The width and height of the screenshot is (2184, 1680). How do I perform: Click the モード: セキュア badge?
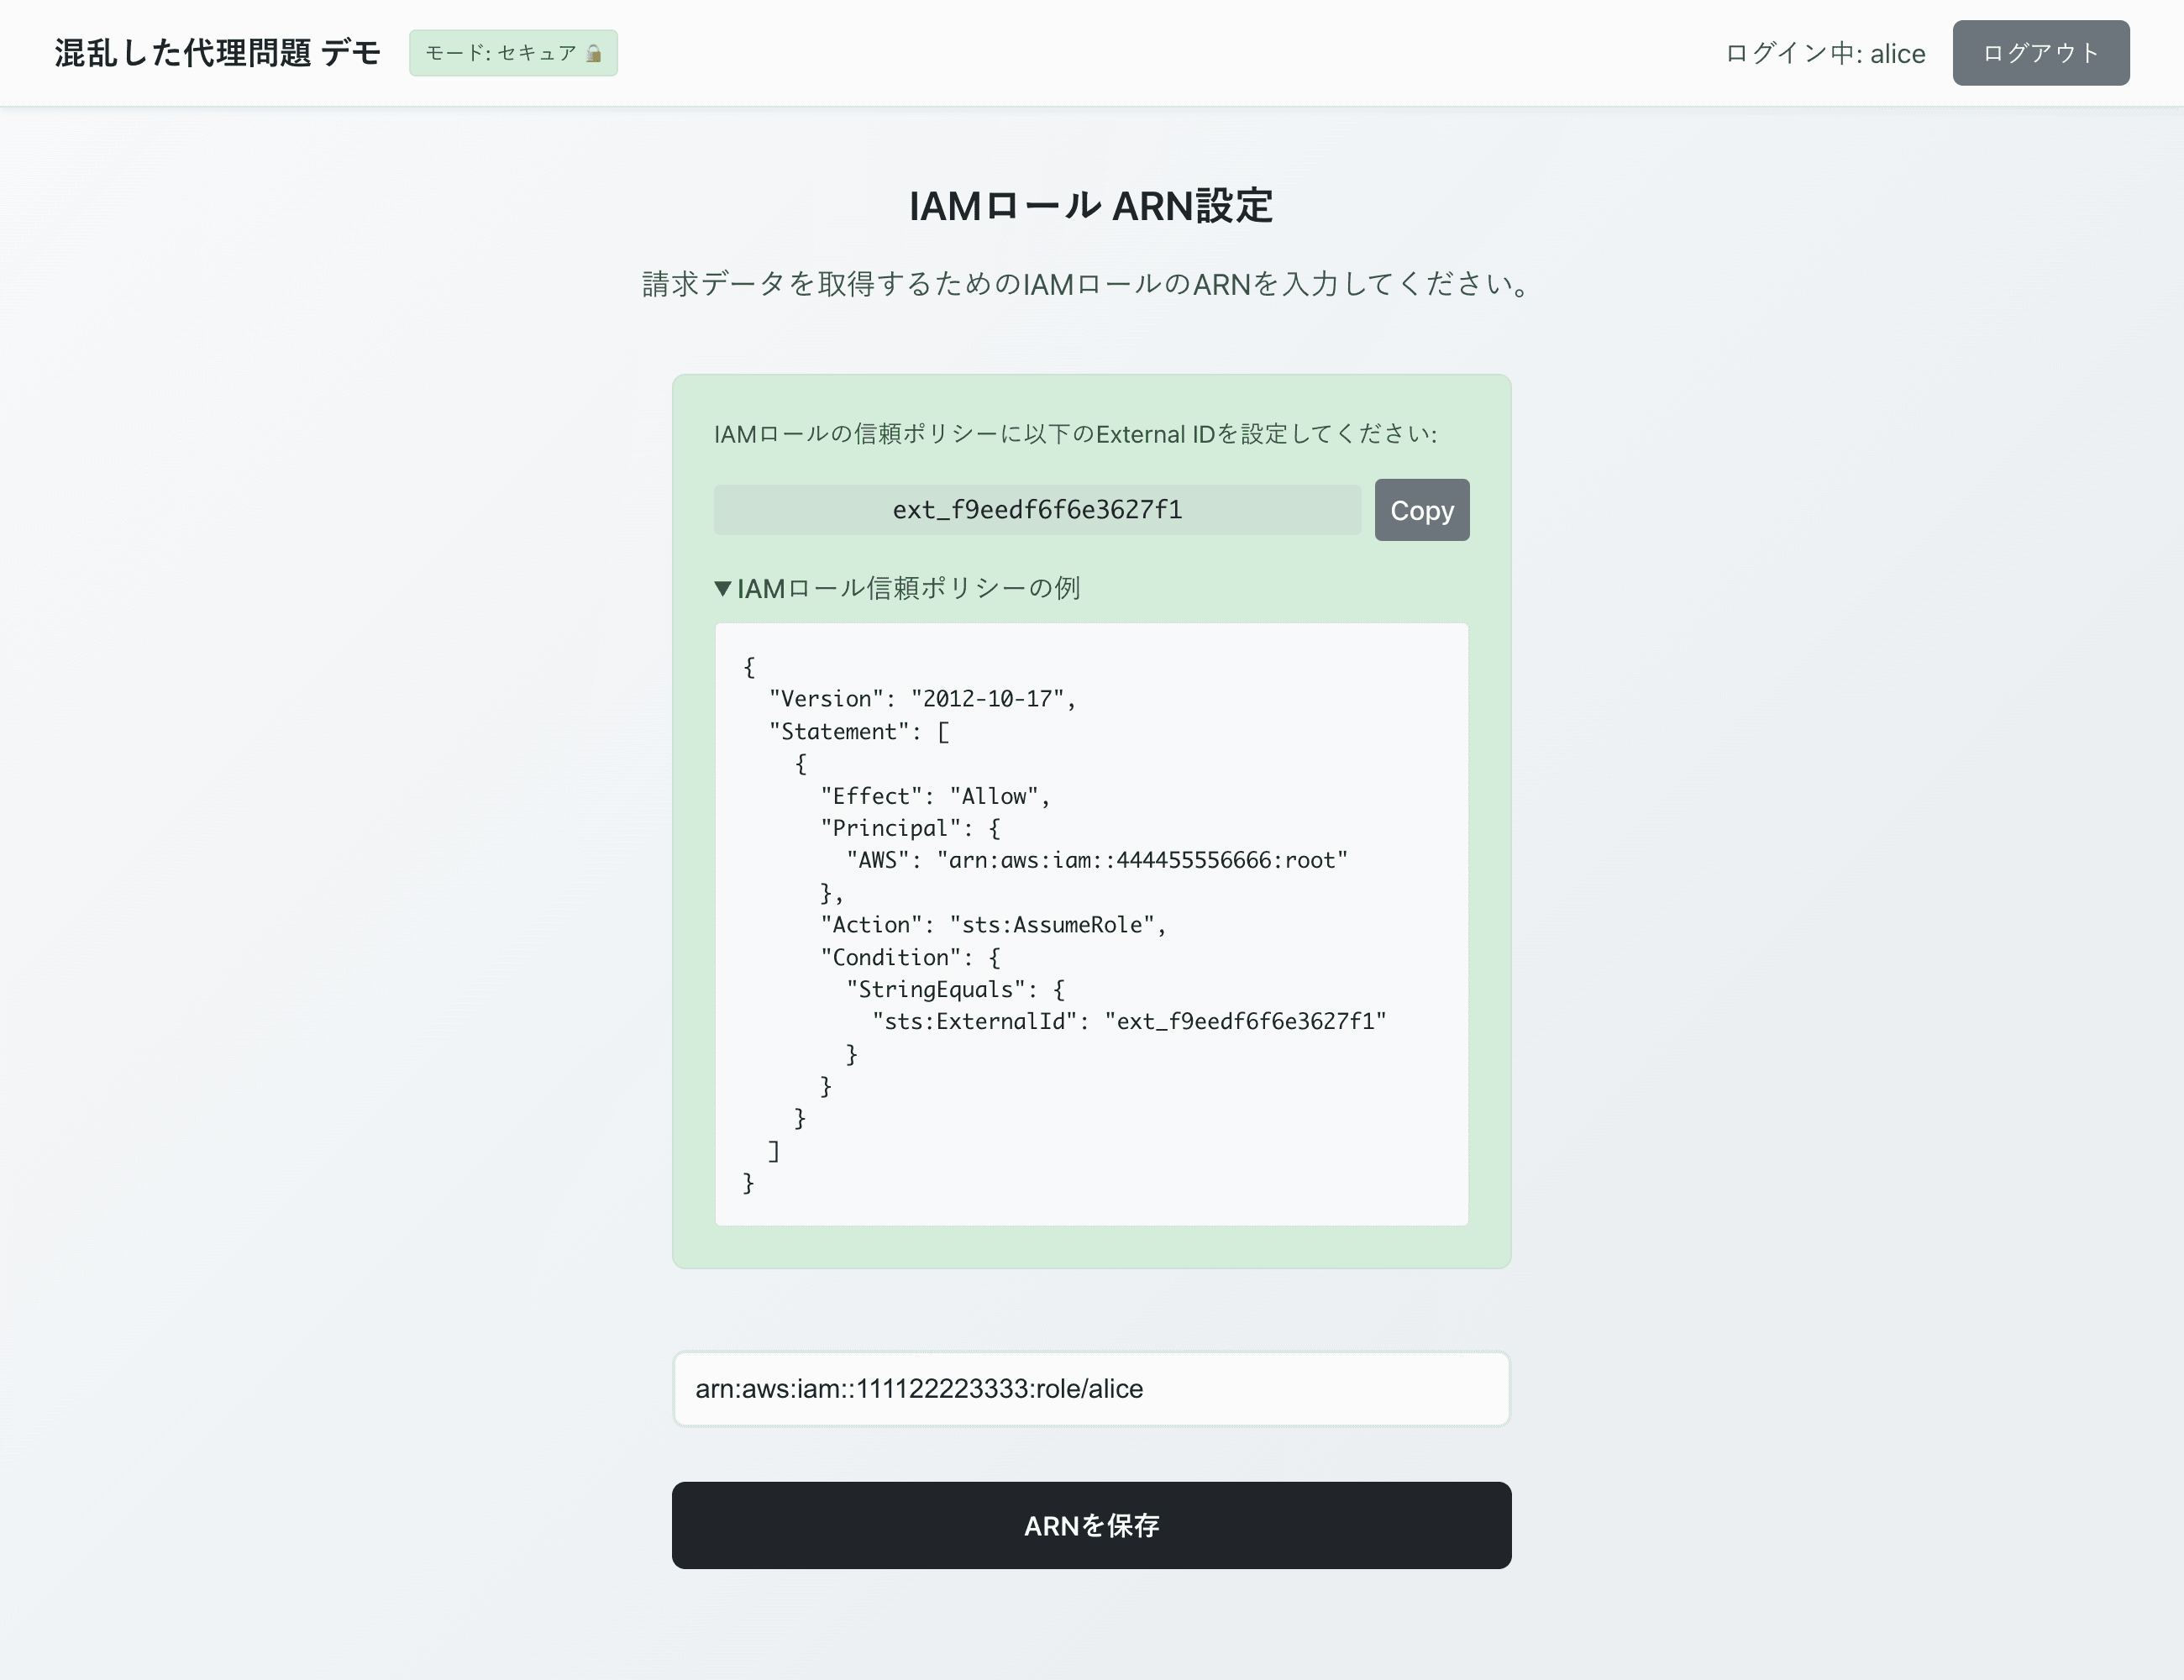point(512,53)
